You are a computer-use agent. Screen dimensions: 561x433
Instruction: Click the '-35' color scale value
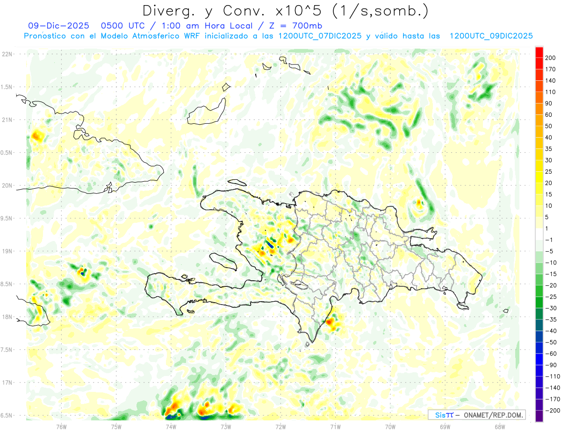(x=552, y=319)
